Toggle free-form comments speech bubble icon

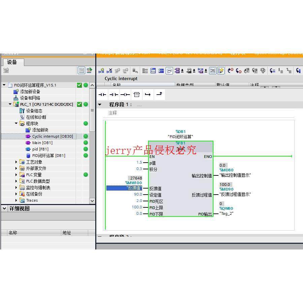[169, 71]
